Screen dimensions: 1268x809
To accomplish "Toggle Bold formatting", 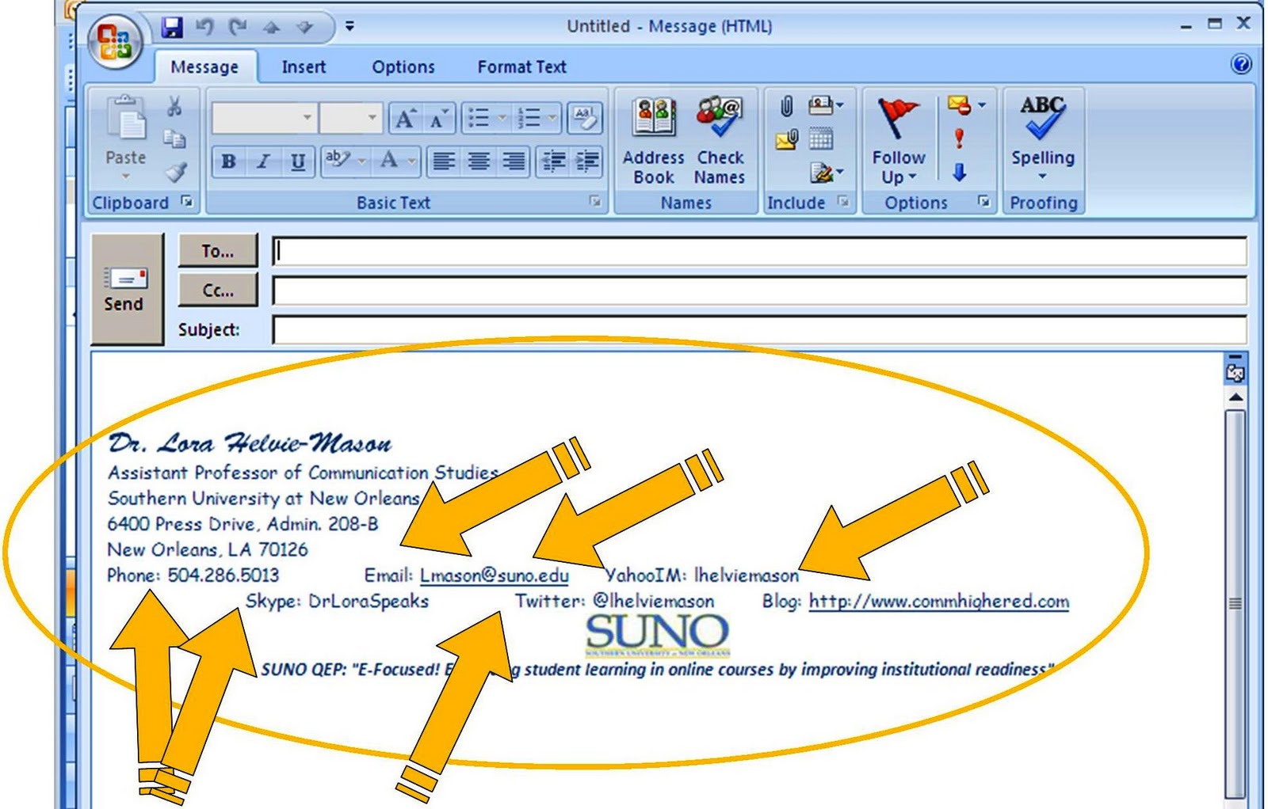I will 229,161.
